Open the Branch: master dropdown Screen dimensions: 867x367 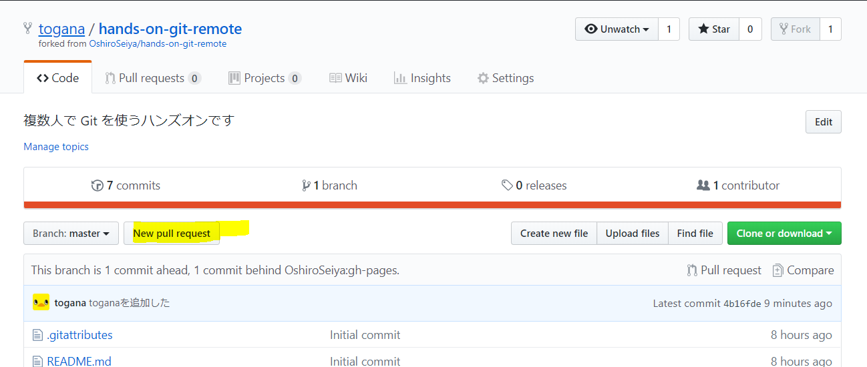[x=71, y=234]
